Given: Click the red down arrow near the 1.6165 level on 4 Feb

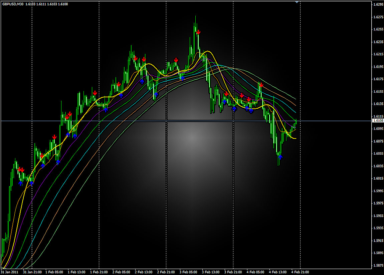Looking at the screenshot, I should coord(261,85).
